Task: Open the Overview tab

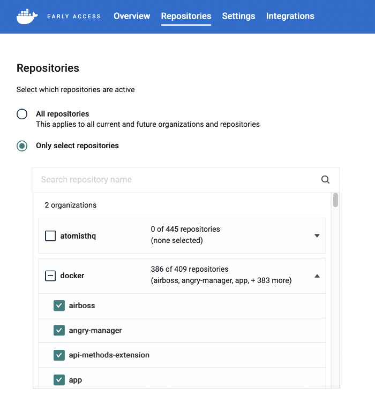Action: 132,16
